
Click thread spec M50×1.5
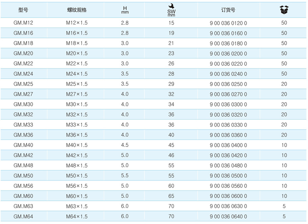pos(76,176)
